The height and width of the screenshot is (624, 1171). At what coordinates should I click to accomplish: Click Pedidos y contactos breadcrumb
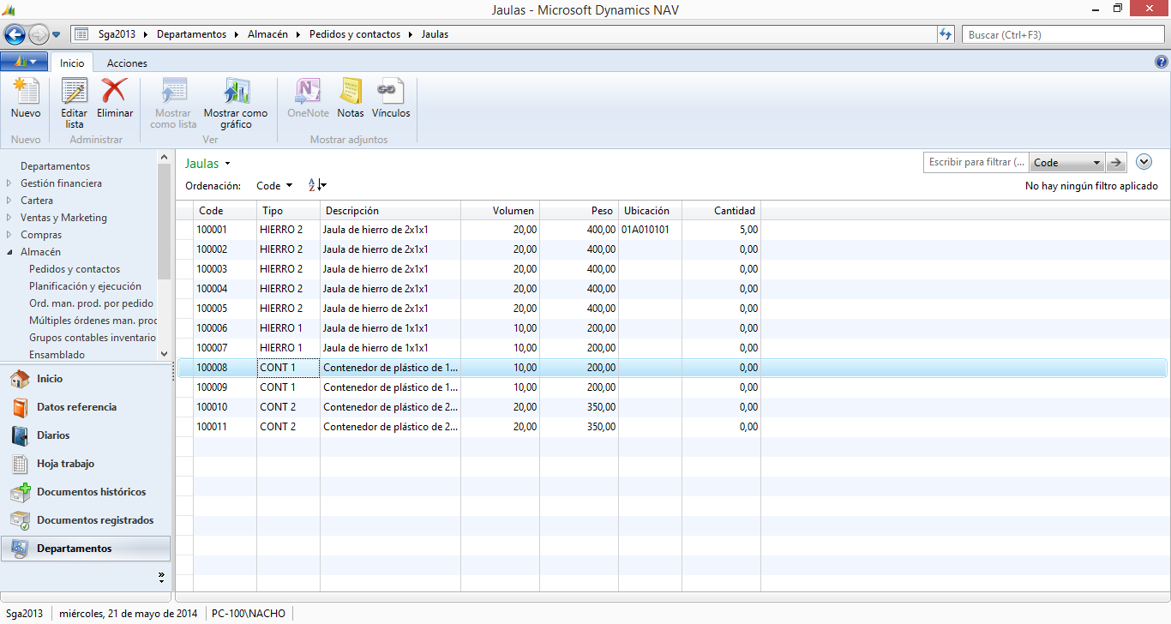pos(355,34)
